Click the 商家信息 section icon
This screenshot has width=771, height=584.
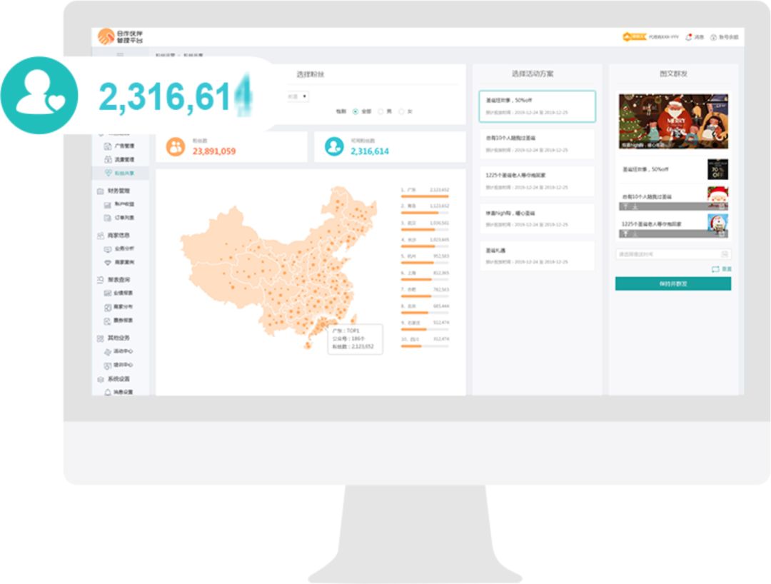click(101, 236)
